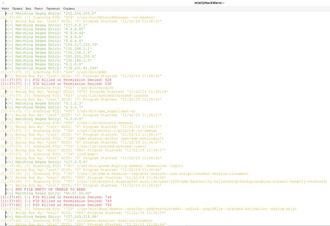Click the line scanning PID '734' (sd-pam)
The width and height of the screenshot is (330, 226).
pos(49,154)
